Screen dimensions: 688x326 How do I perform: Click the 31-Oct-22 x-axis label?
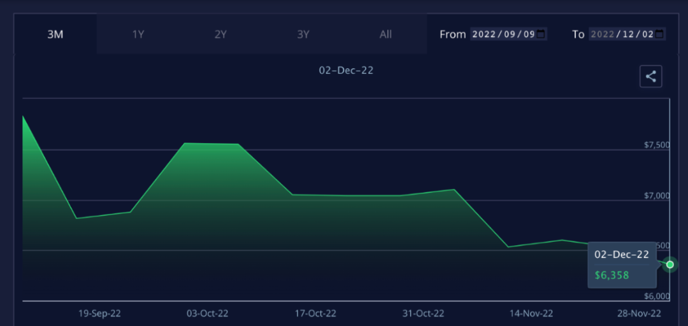[x=423, y=313]
